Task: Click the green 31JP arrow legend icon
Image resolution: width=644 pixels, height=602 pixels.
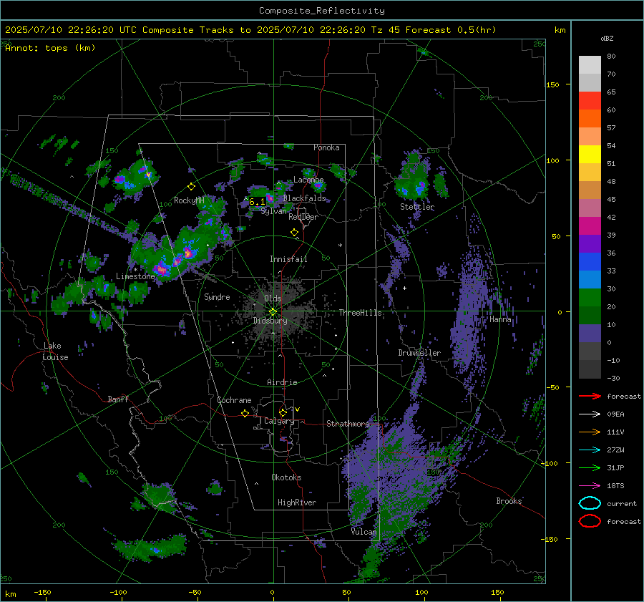Action: coord(590,467)
